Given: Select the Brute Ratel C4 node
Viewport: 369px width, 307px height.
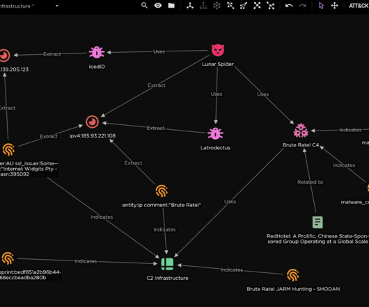Looking at the screenshot, I should pos(301,131).
